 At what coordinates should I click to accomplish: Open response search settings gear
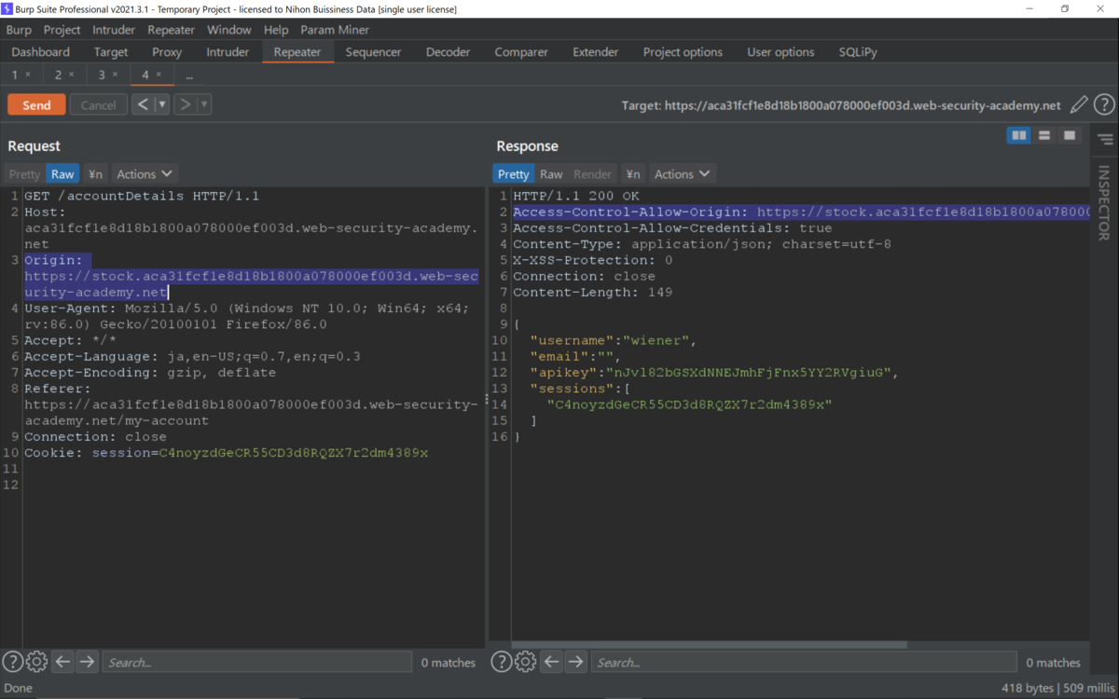(x=525, y=662)
